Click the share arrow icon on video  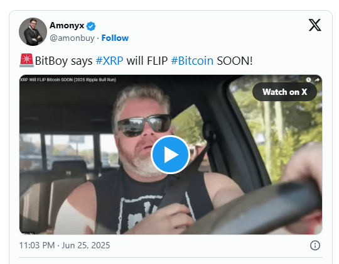point(317,80)
